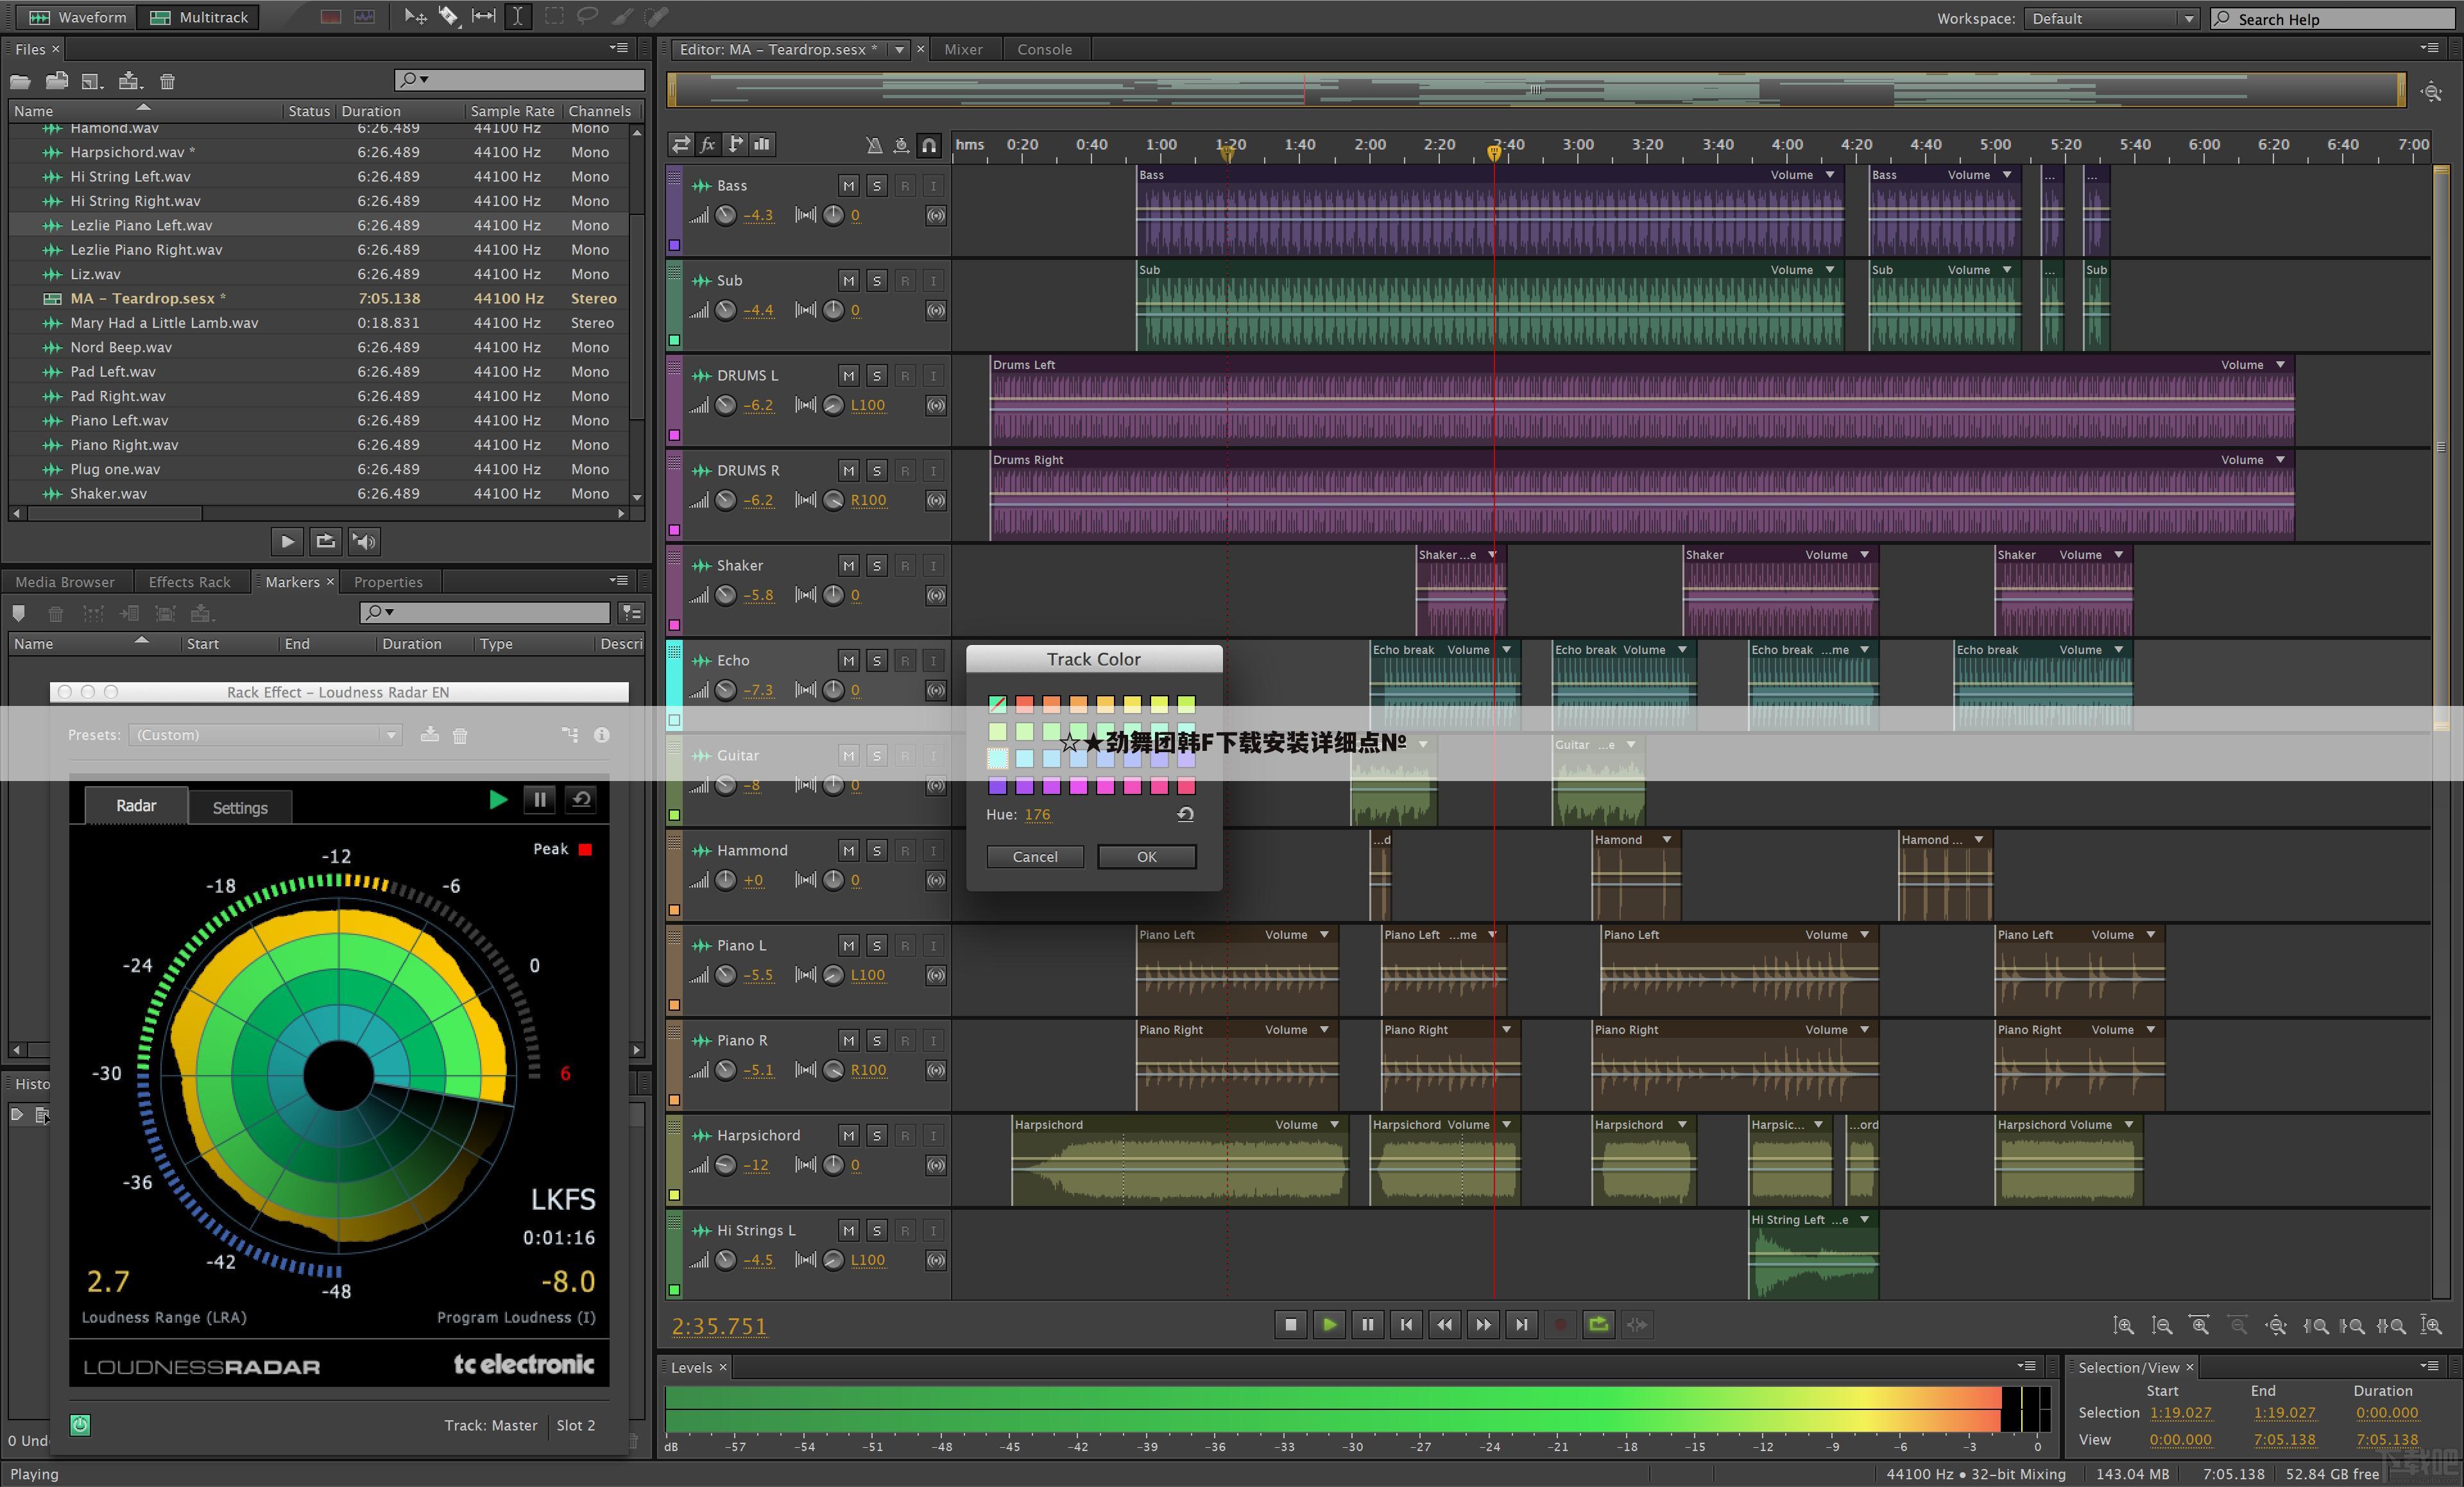Click Pause in transport controls

[x=1367, y=1326]
